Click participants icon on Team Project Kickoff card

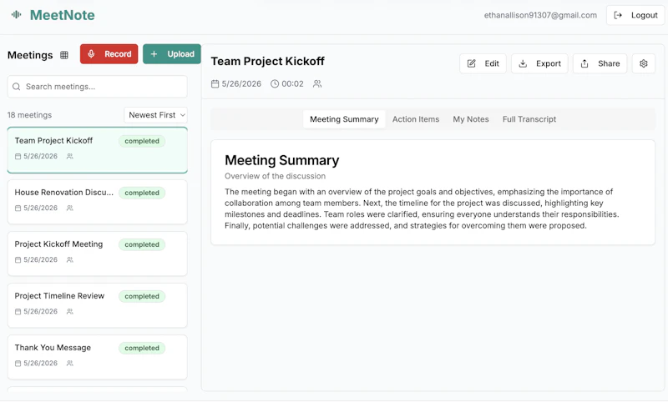tap(70, 156)
